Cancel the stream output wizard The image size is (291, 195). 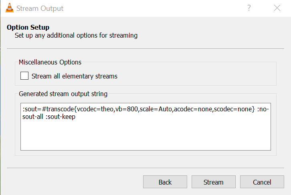[262, 182]
